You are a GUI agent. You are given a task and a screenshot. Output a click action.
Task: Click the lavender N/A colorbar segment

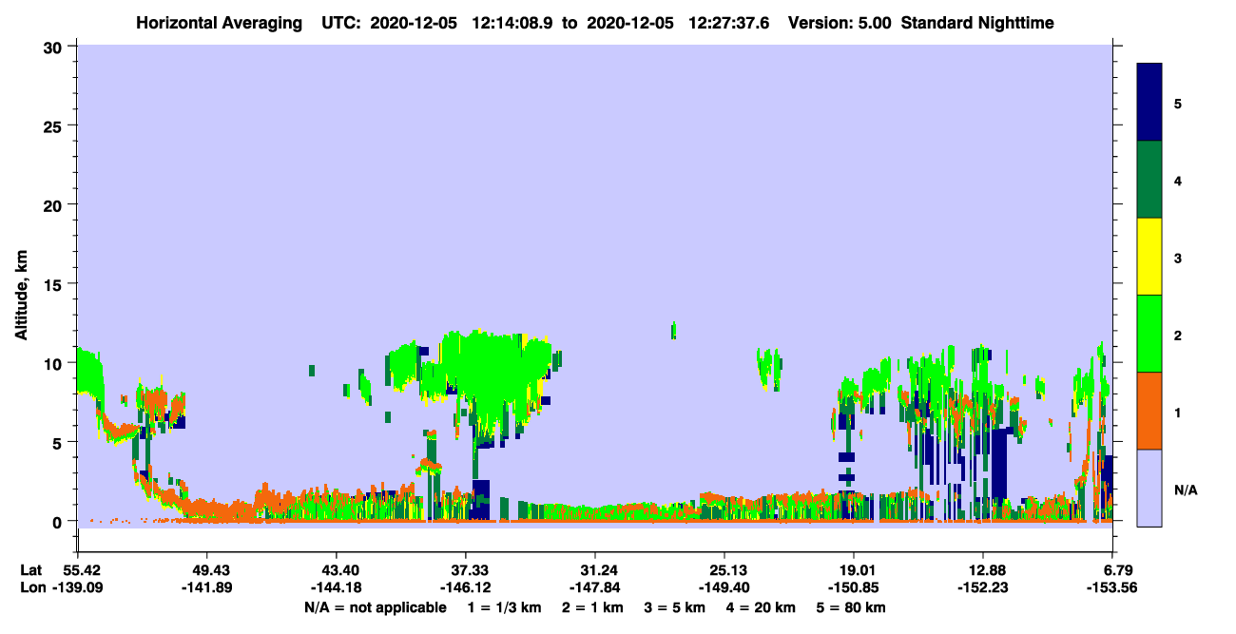(1149, 488)
